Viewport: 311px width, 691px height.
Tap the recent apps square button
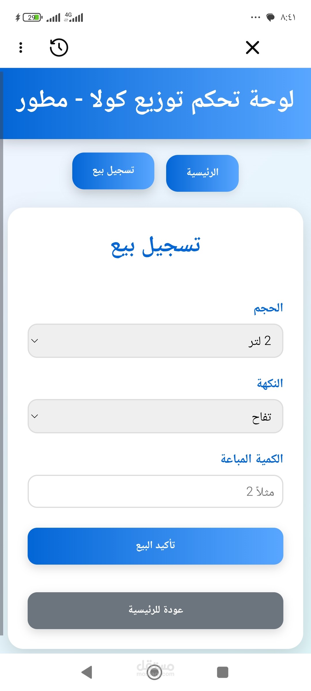point(222,672)
